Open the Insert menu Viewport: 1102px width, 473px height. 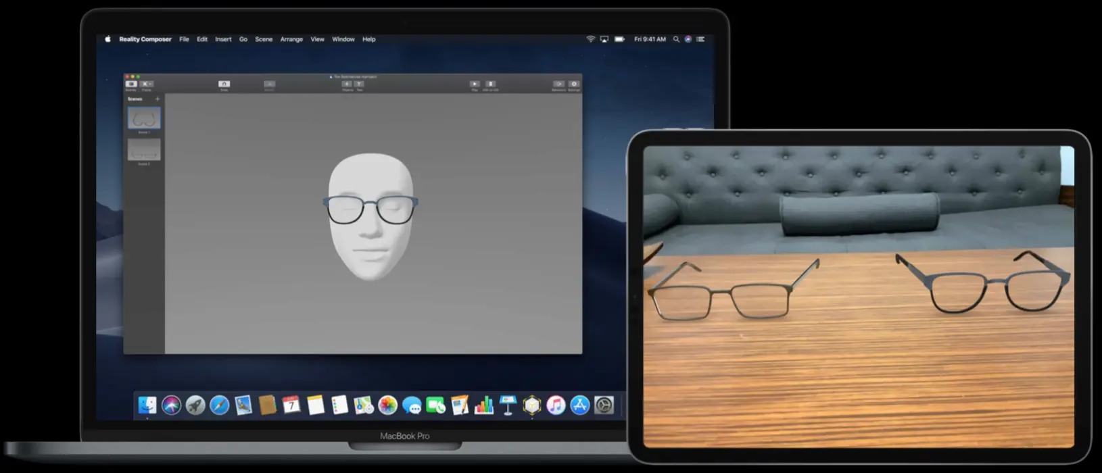click(223, 39)
